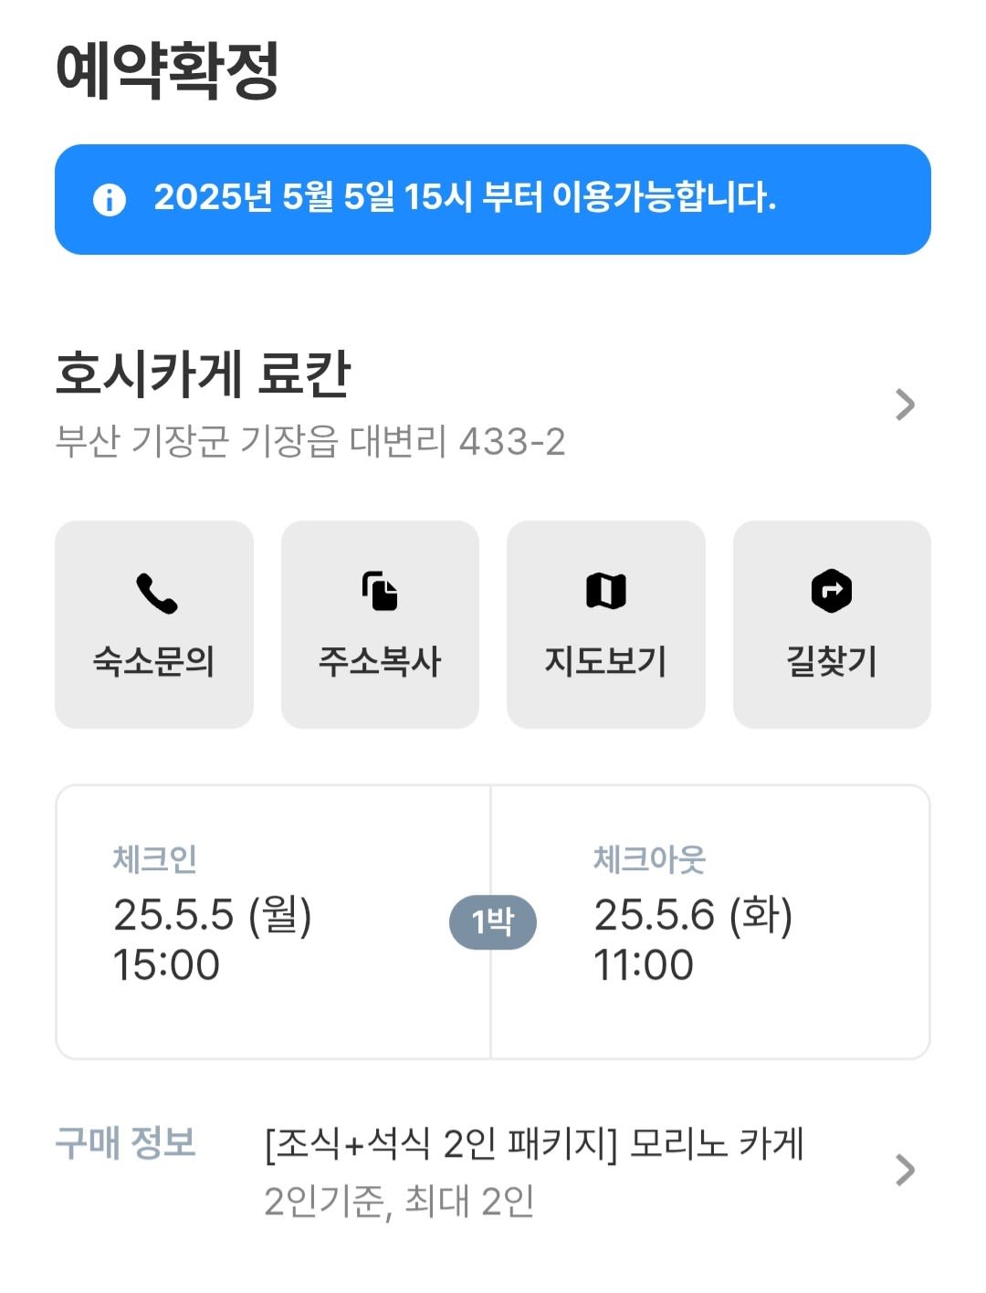Click the 체크아웃 25.5.6 (화) section
The image size is (986, 1293).
point(711,922)
